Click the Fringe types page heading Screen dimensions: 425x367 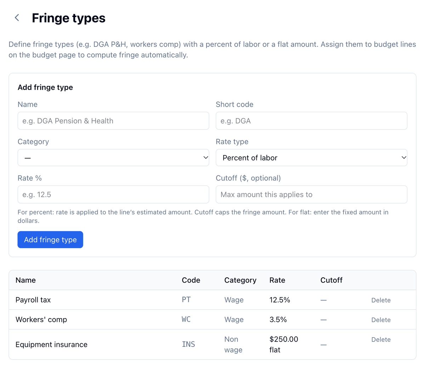coord(69,18)
